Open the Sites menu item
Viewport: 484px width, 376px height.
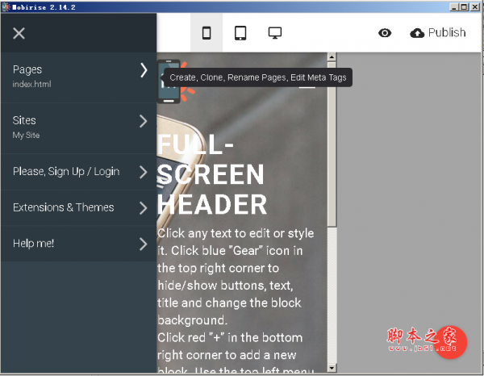[x=24, y=120]
